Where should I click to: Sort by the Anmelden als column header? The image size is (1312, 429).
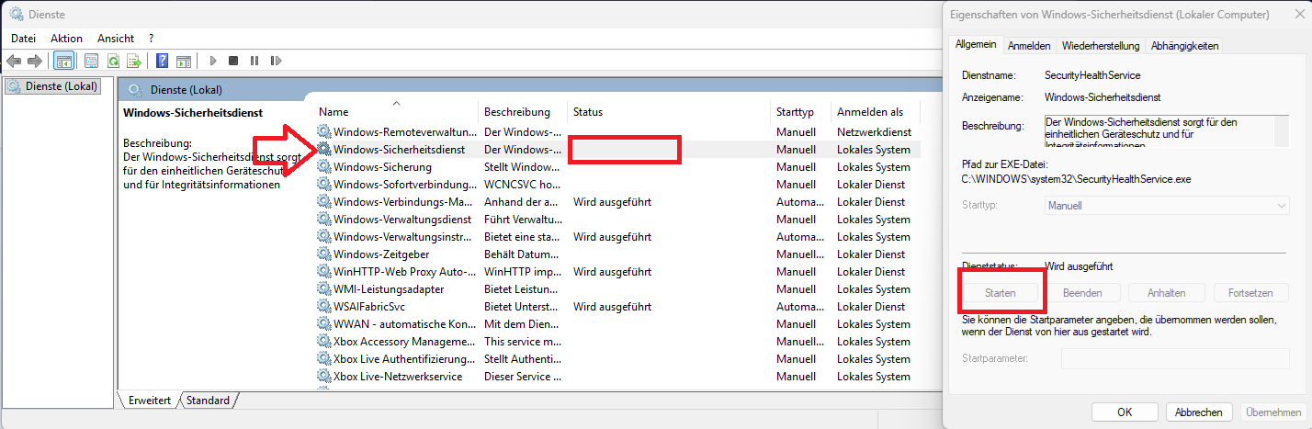(x=875, y=112)
